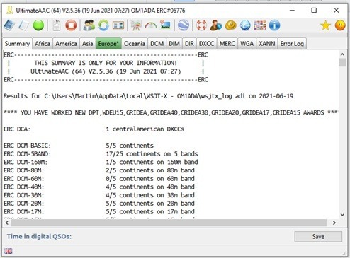Screen dimensions: 350x258
Task: Open the America tab
Action: click(66, 44)
